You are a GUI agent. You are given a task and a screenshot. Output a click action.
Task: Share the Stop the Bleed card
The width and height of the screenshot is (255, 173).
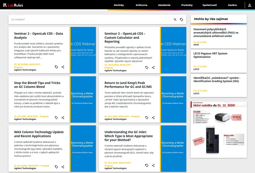point(63,118)
